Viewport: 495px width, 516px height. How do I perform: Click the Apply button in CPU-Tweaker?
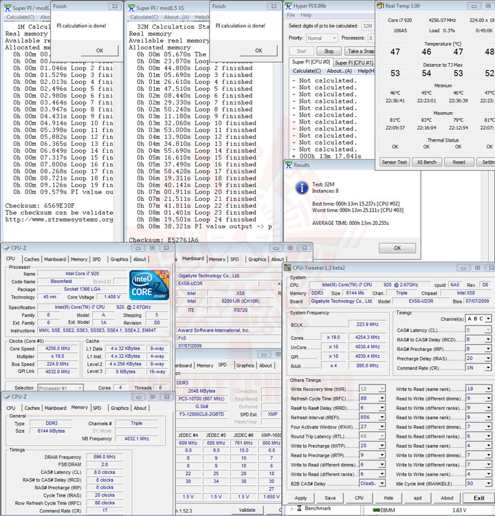pyautogui.click(x=300, y=498)
